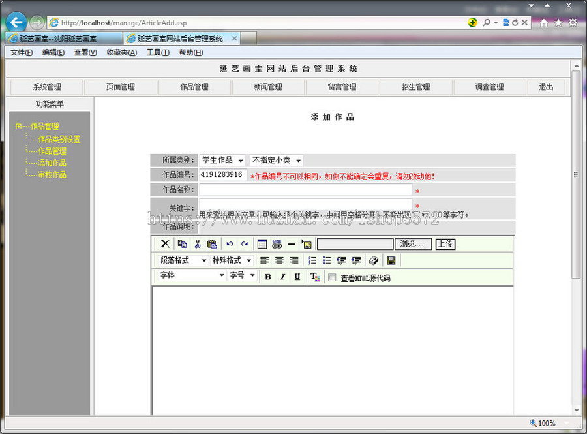Open the font color picker icon
The width and height of the screenshot is (587, 434).
coord(316,276)
